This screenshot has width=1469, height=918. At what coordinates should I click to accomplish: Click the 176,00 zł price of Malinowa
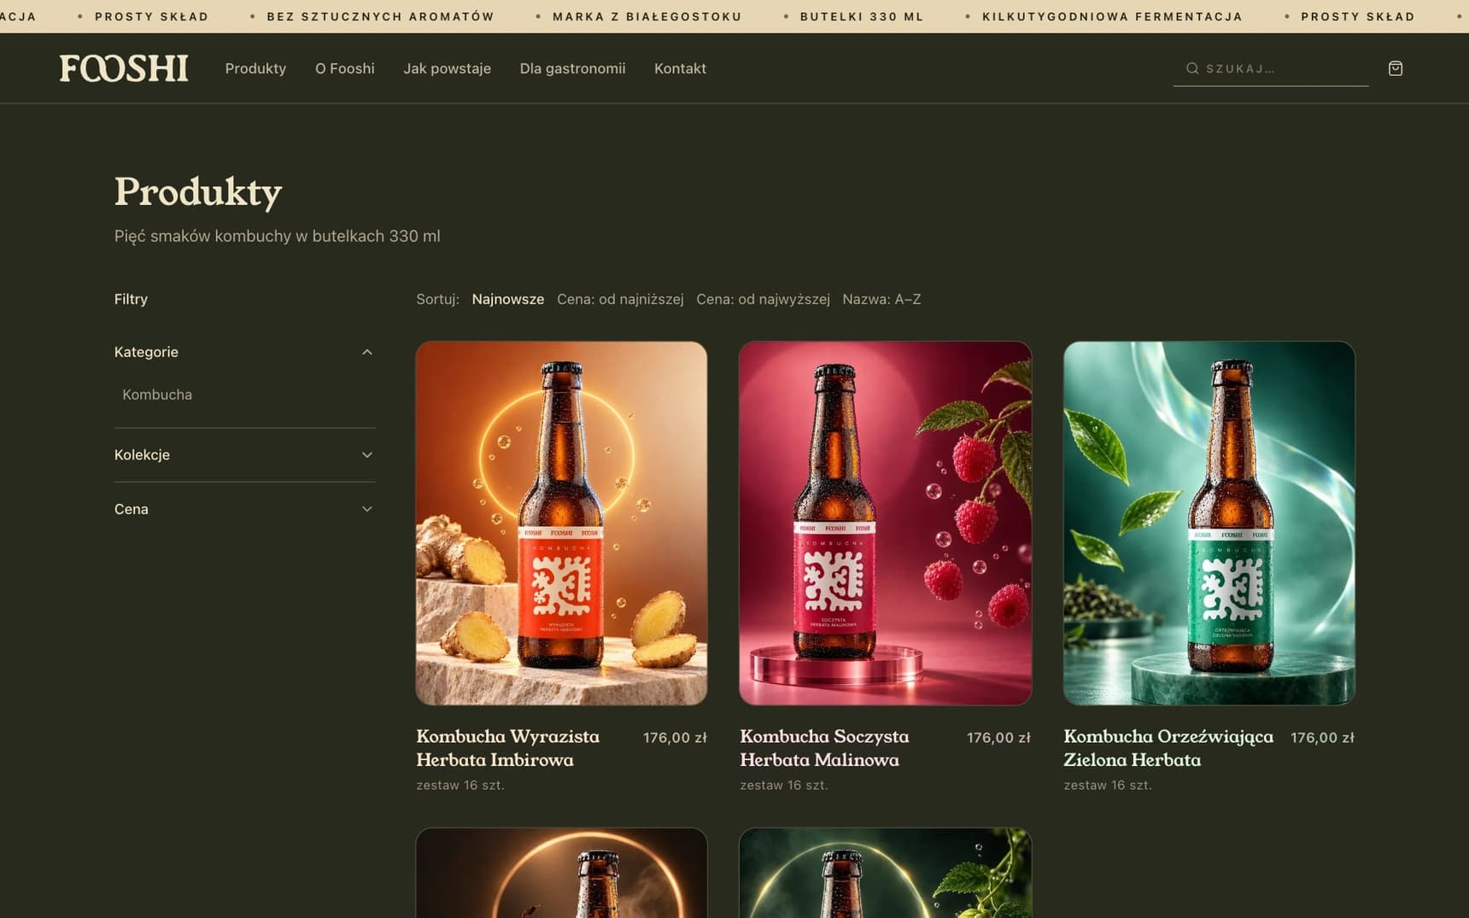pos(998,738)
